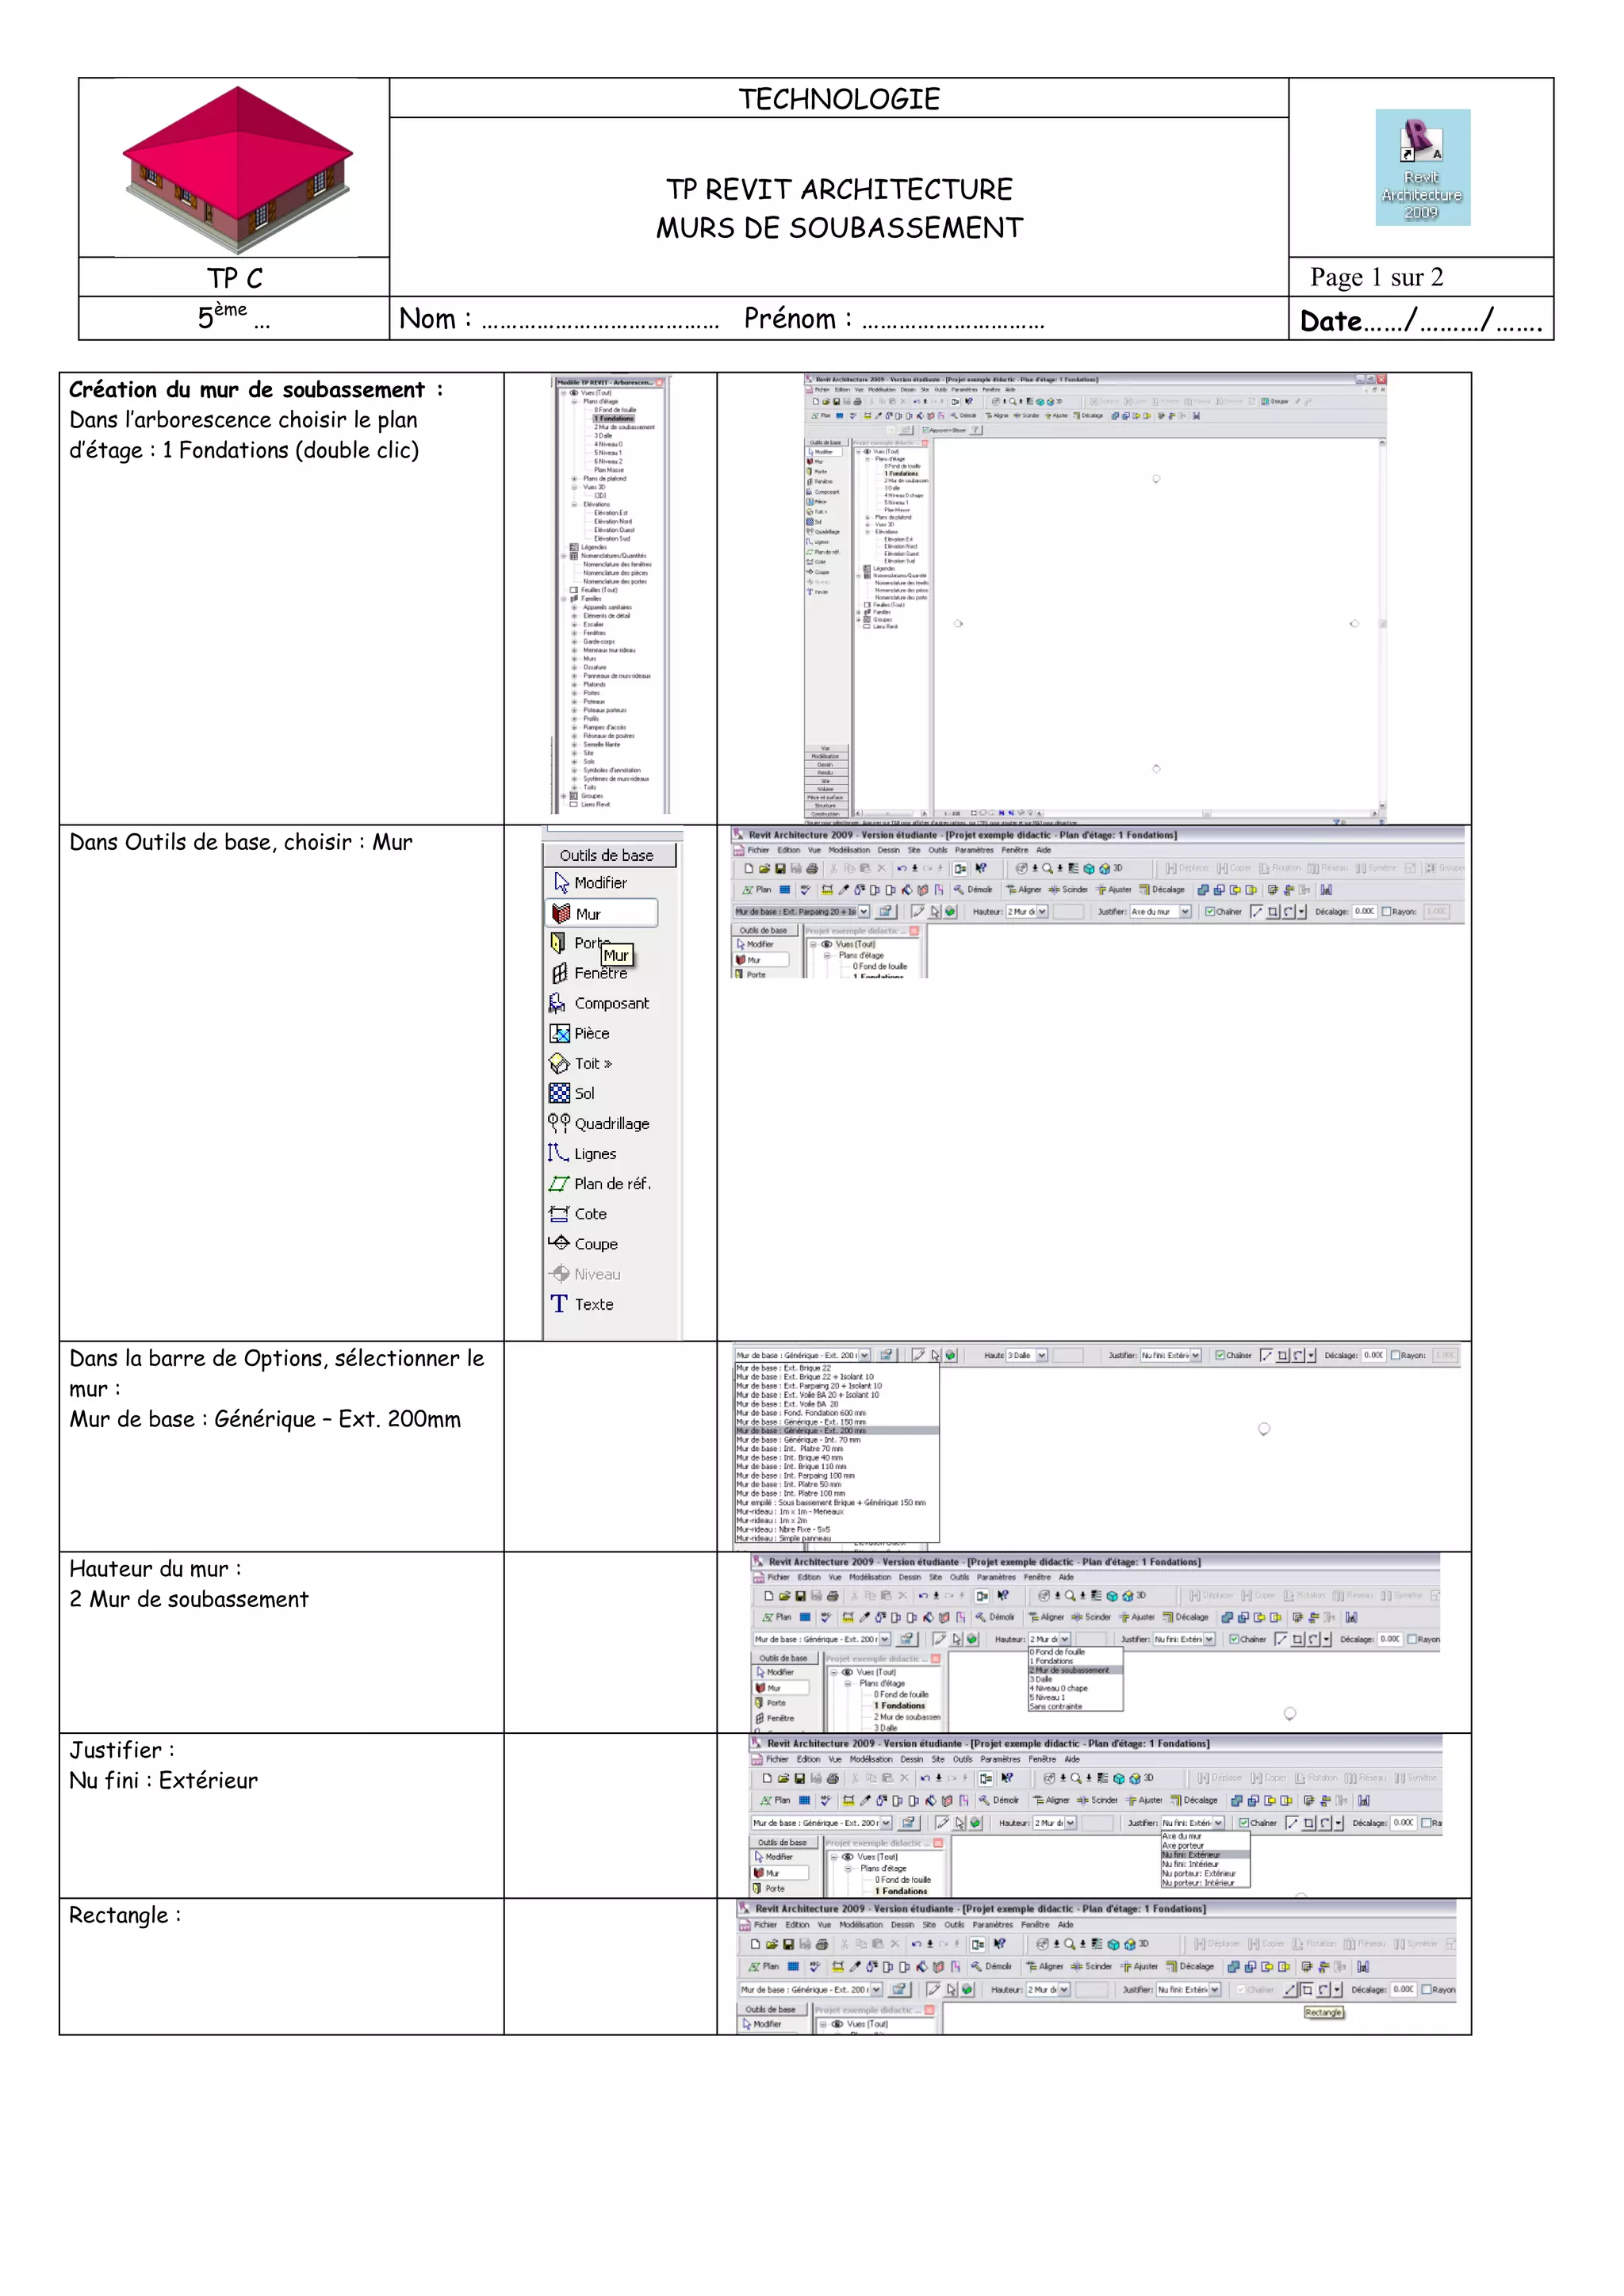1624x2296 pixels.
Task: Open the Justifier dropdown showing Axe du mur
Action: pyautogui.click(x=1185, y=912)
